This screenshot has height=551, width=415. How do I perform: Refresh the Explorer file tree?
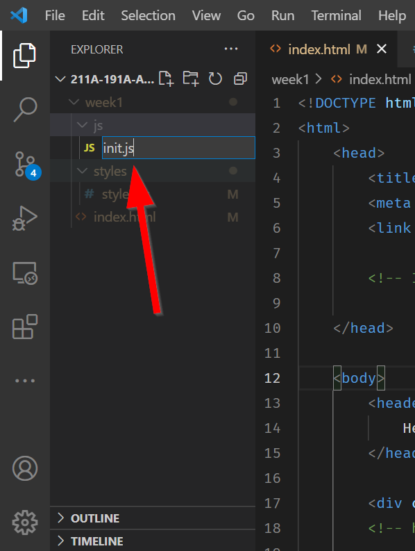(x=215, y=79)
